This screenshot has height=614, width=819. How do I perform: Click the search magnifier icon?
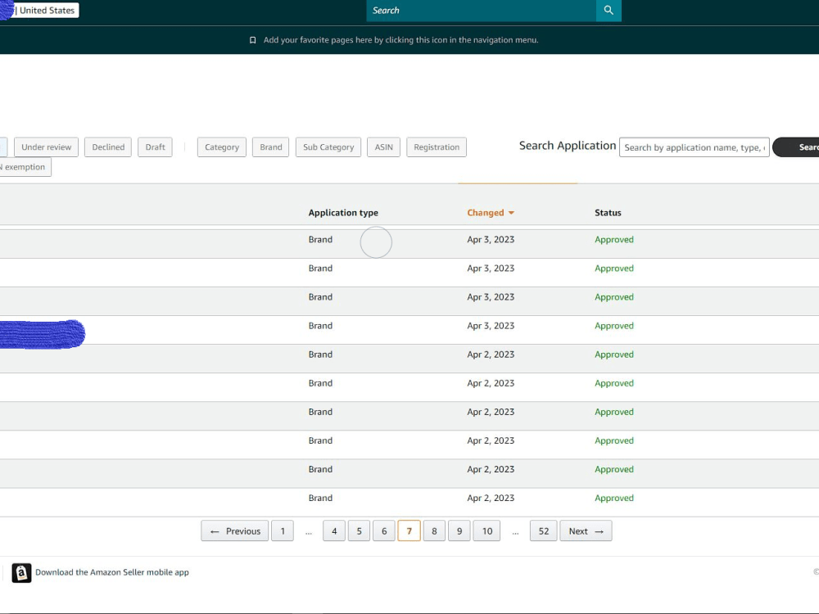coord(609,11)
